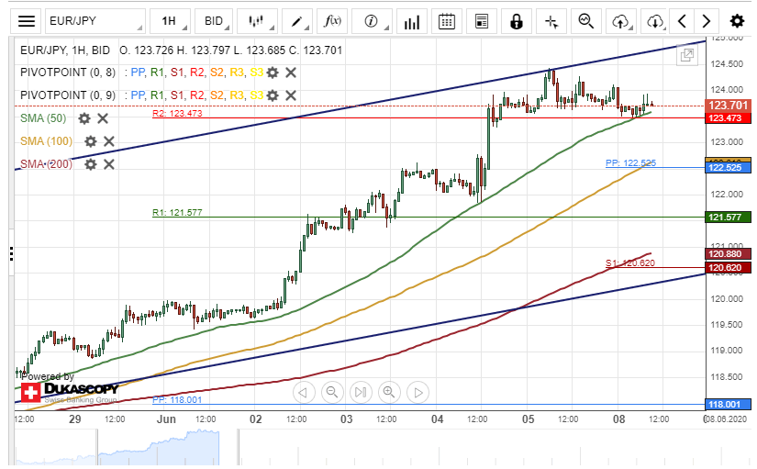Click the lock chart icon
Image resolution: width=757 pixels, height=469 pixels.
point(517,20)
